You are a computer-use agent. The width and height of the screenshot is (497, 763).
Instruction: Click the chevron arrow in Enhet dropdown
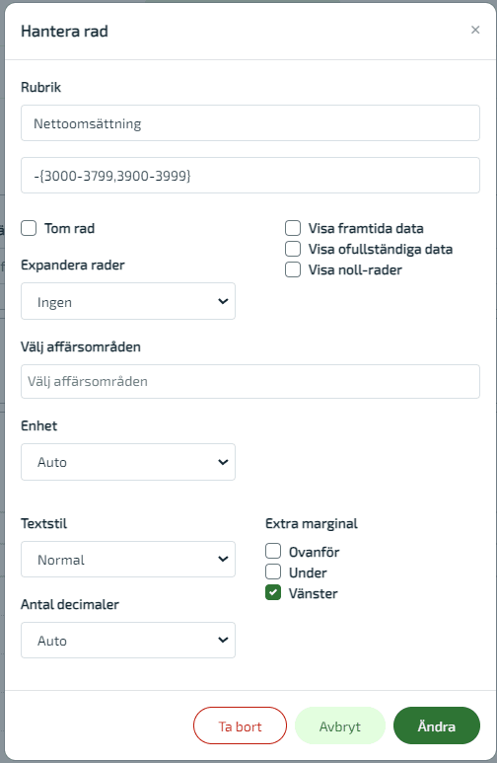[x=223, y=462]
